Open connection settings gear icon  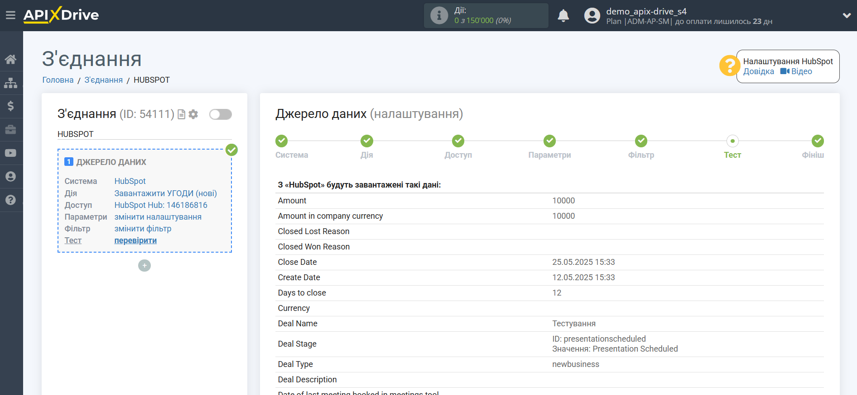click(x=193, y=114)
